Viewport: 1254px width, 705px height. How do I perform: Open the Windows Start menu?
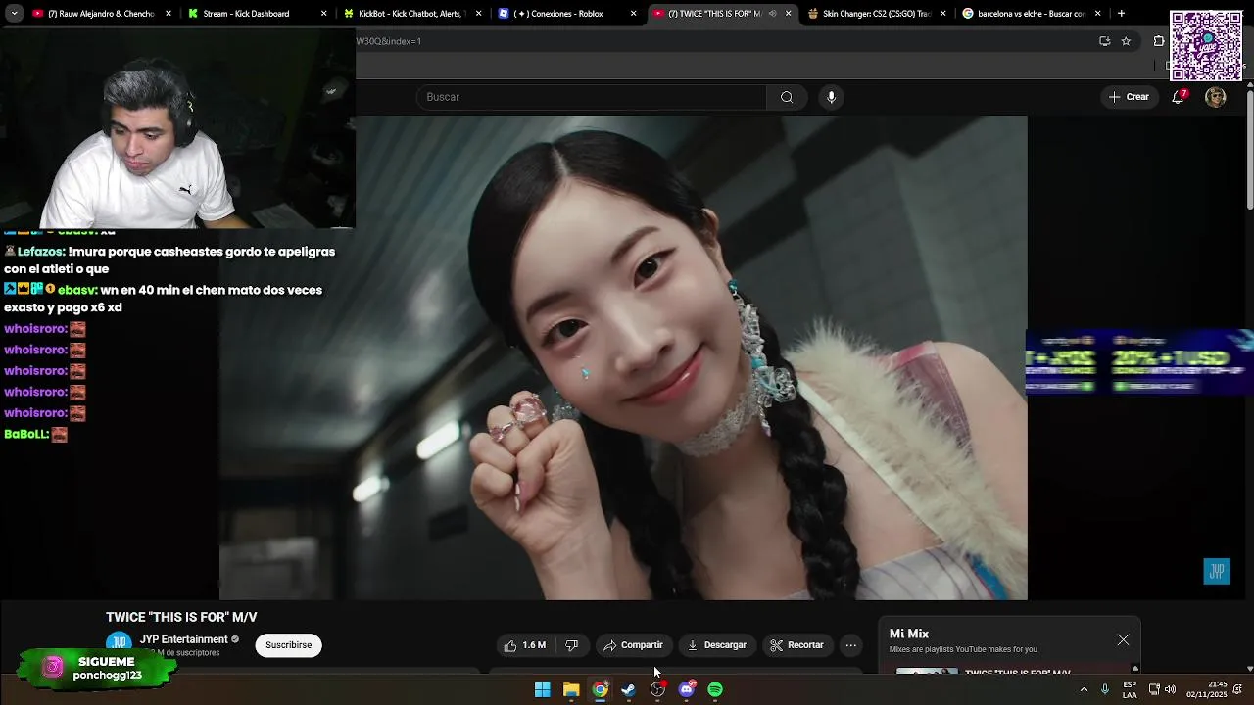pos(542,689)
